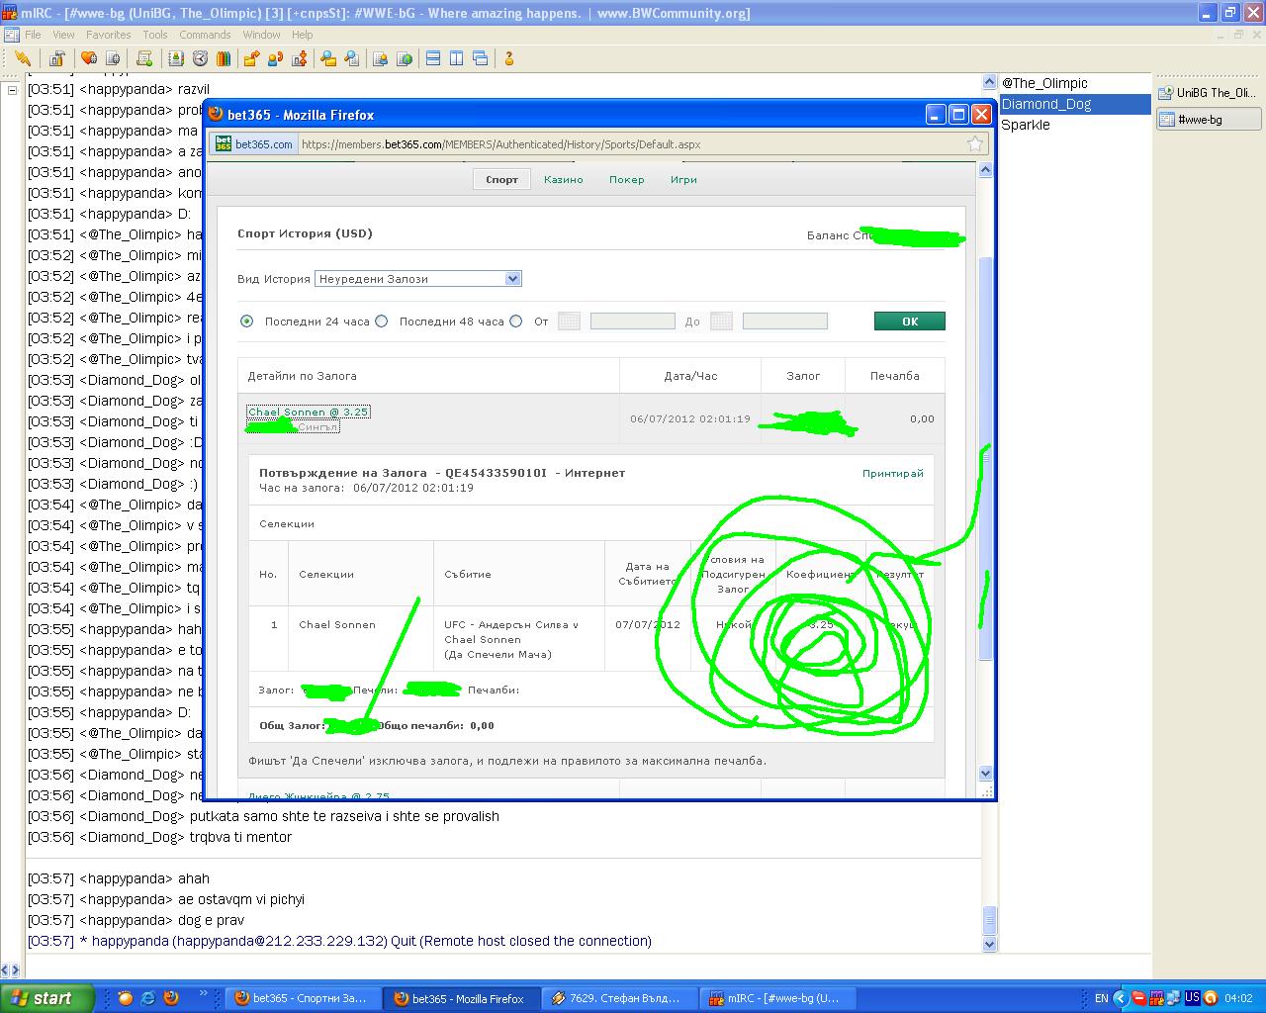Image resolution: width=1266 pixels, height=1013 pixels.
Task: Open the Favorites heart toolbar icon
Action: (x=89, y=58)
